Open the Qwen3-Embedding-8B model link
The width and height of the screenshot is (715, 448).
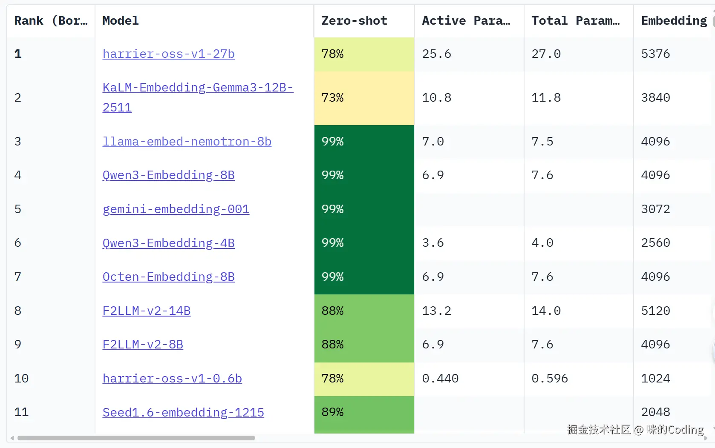coord(168,175)
